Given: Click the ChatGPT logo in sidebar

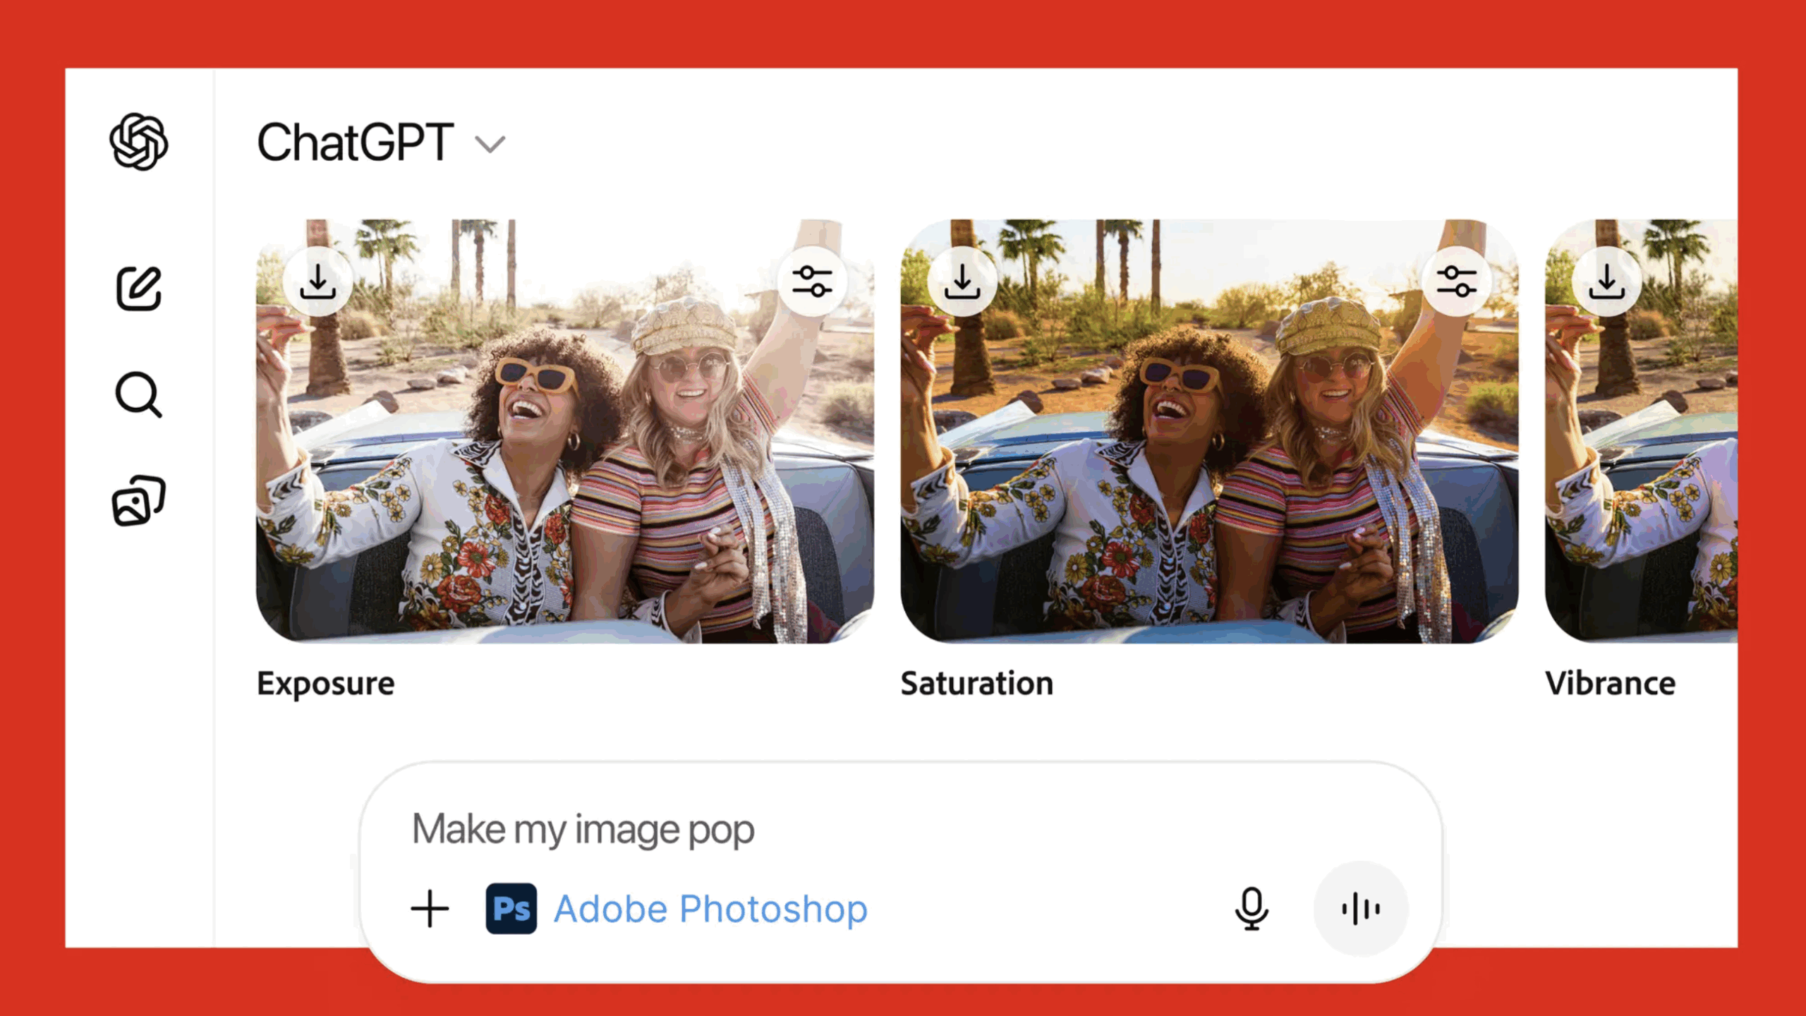Looking at the screenshot, I should click(139, 142).
